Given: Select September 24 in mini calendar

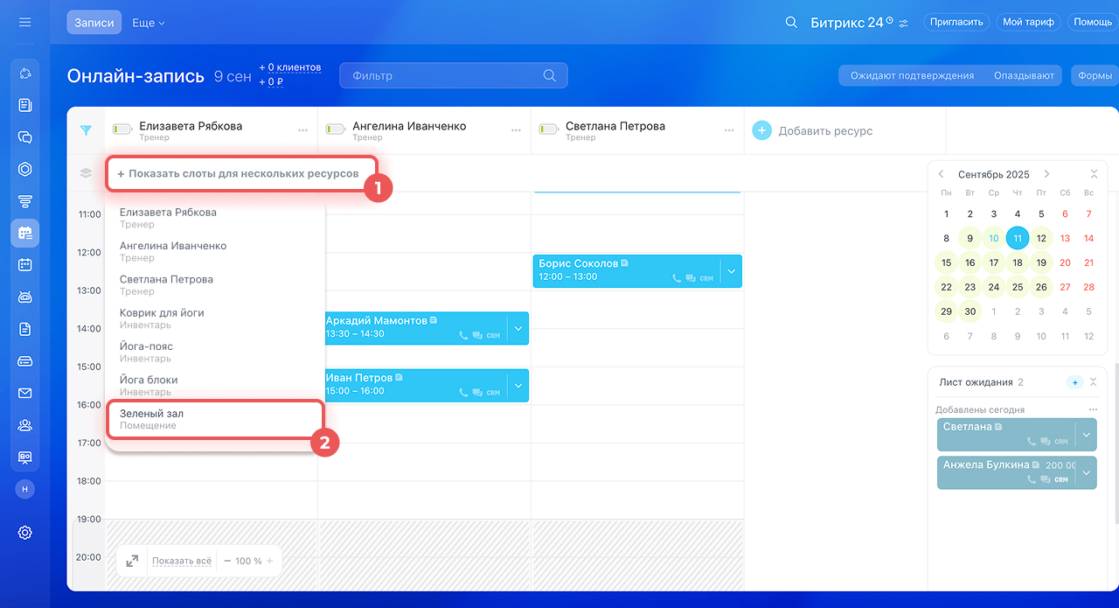Looking at the screenshot, I should point(994,287).
